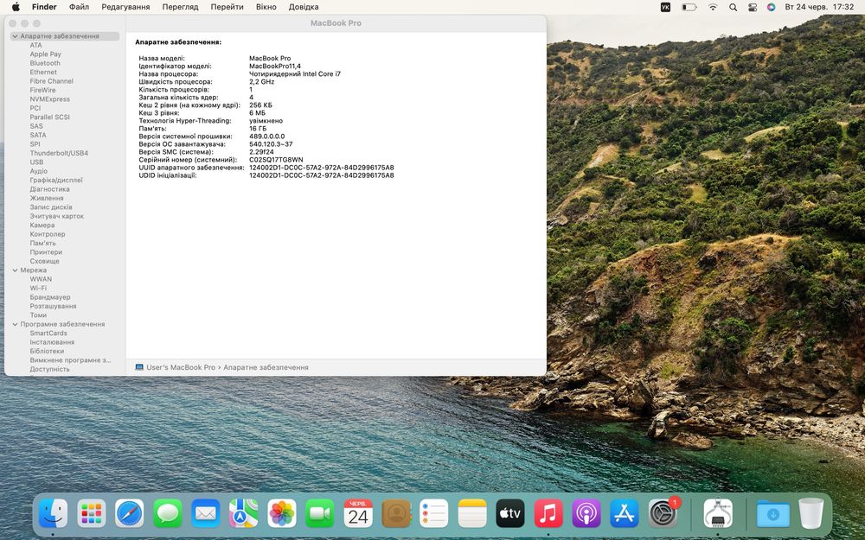Open Control Center in menu bar

pos(752,7)
